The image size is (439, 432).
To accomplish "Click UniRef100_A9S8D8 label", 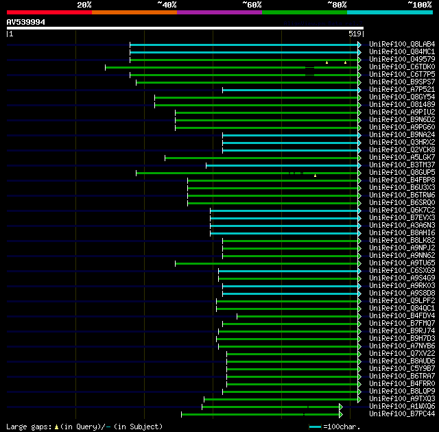I will tap(402, 293).
